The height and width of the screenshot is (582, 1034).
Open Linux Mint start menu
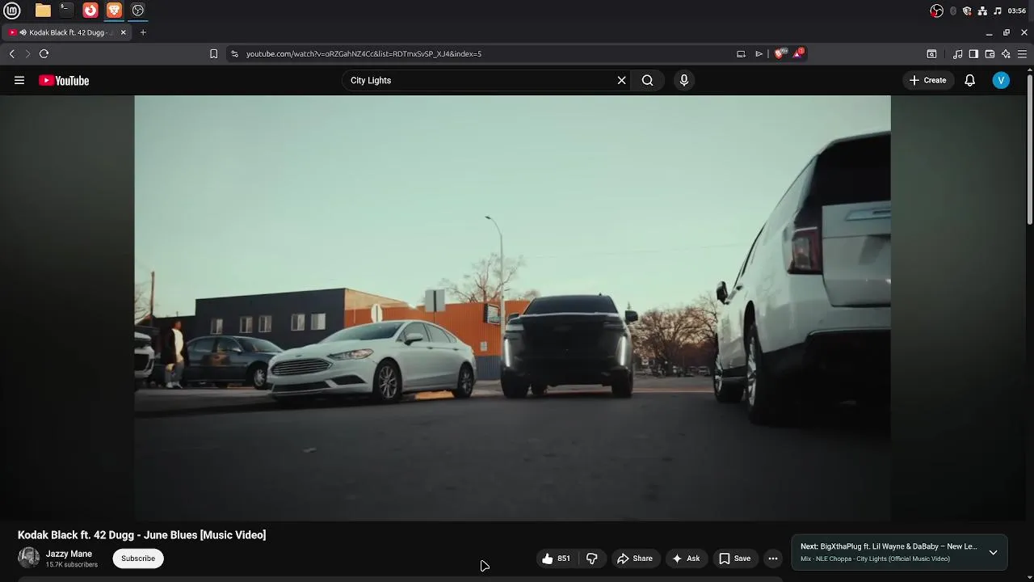[12, 11]
